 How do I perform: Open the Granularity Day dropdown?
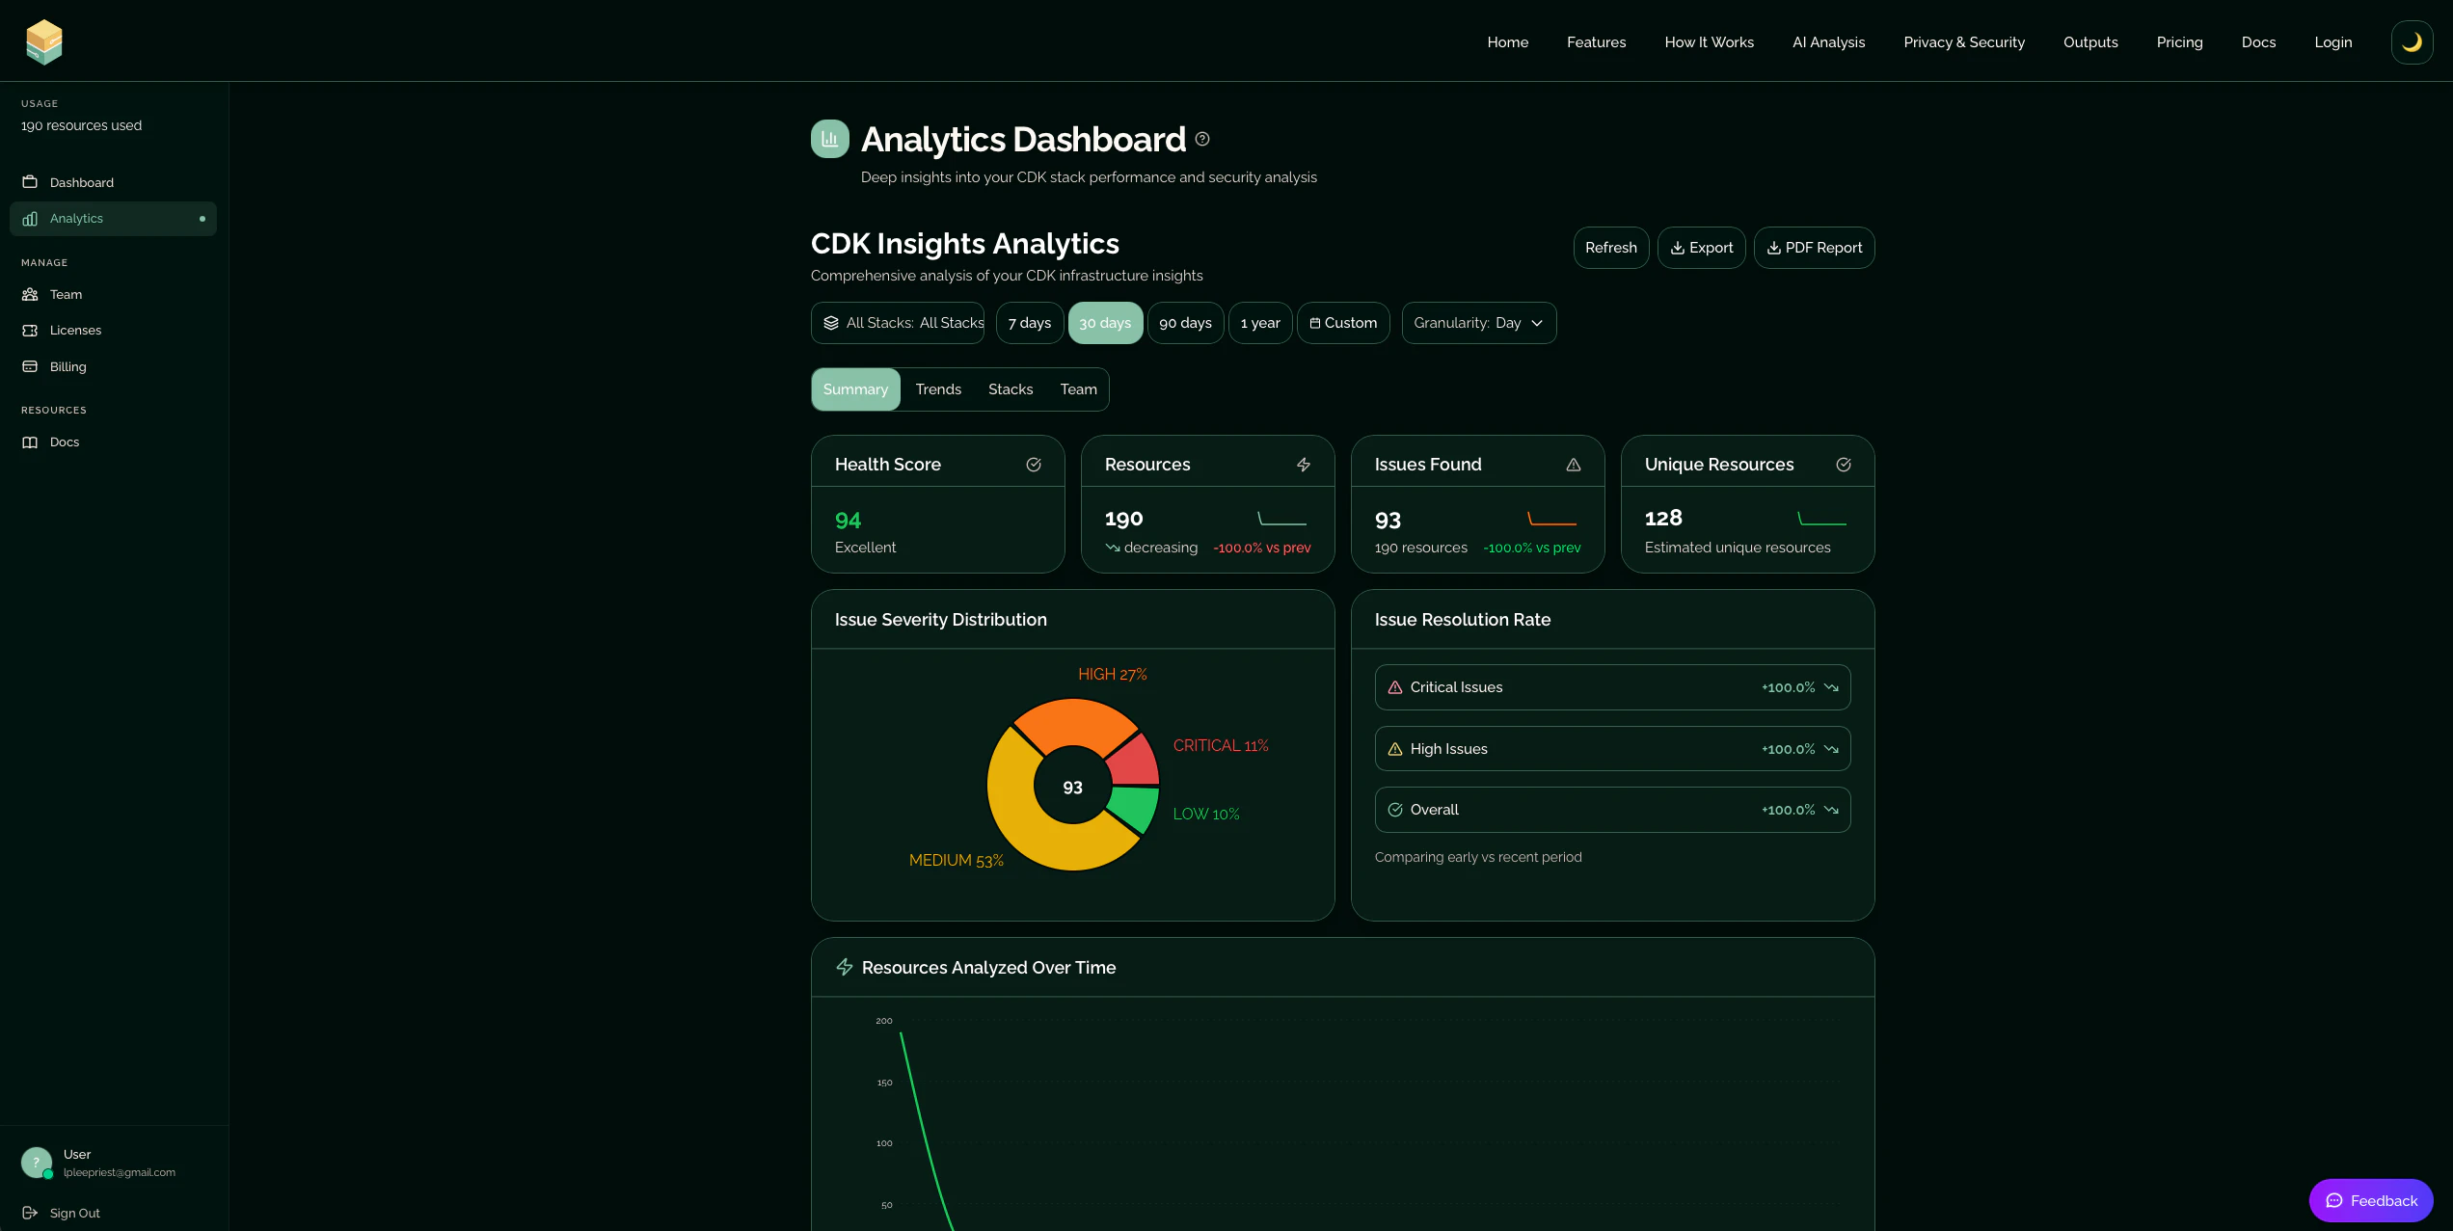1478,323
